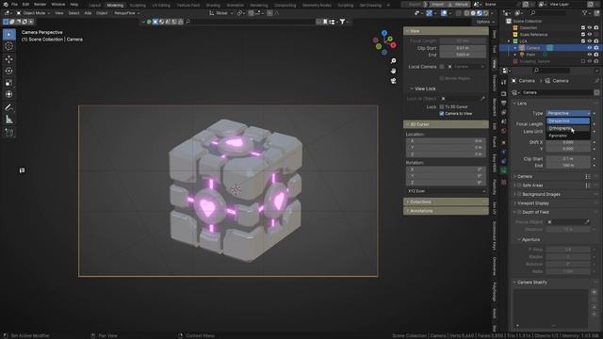Viewport: 603px width, 339px height.
Task: Select the Scale tool
Action: coord(8,83)
